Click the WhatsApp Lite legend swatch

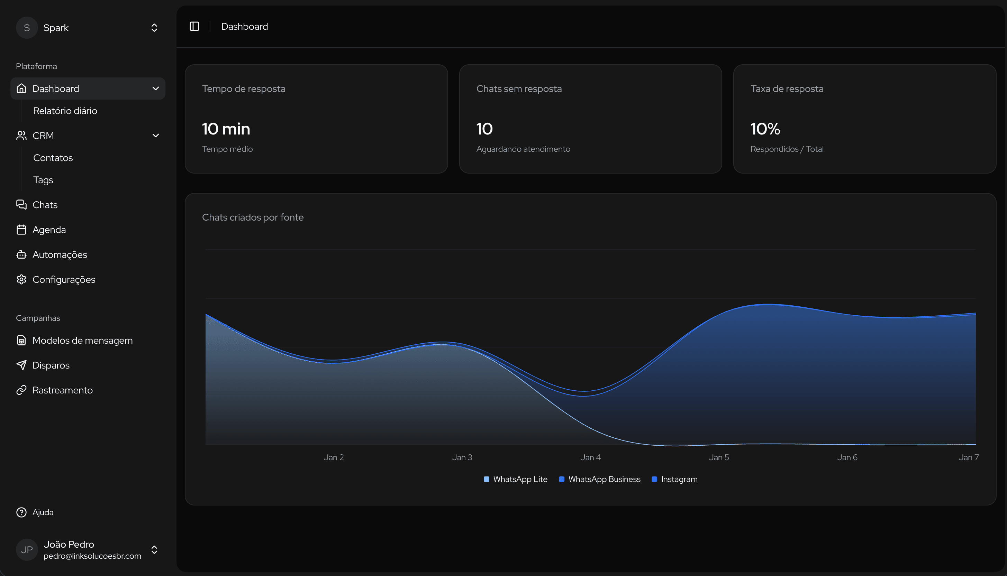[x=487, y=480]
